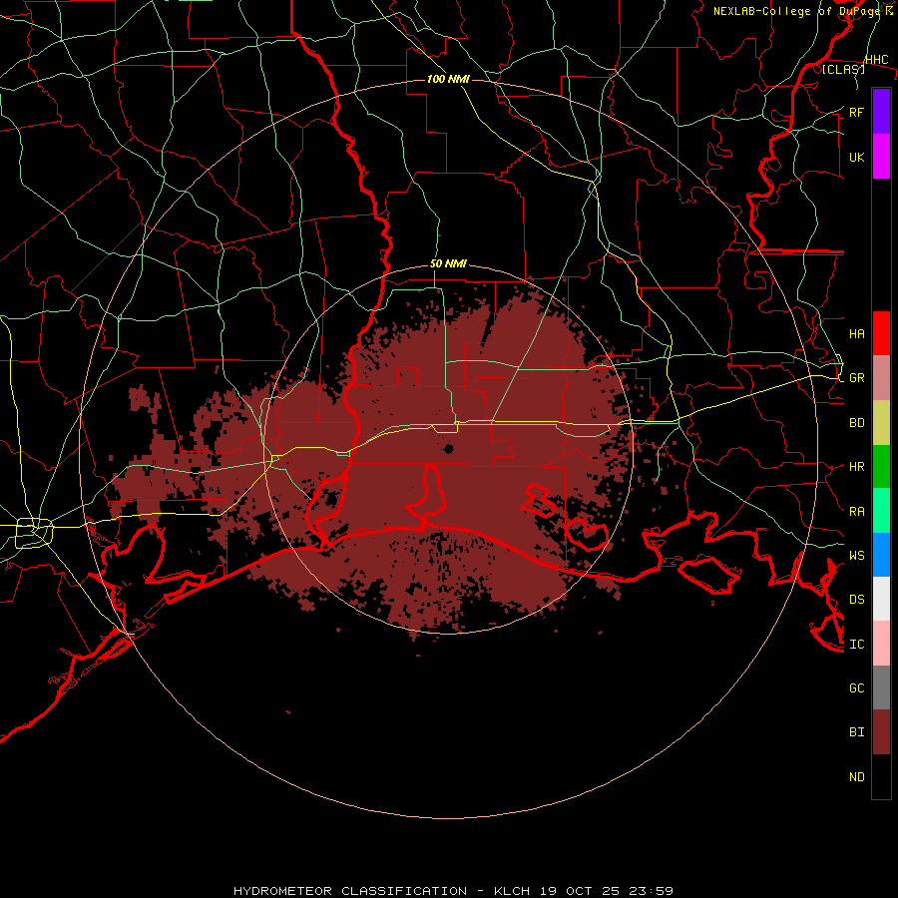Click the HA red legend swatch
The width and height of the screenshot is (898, 898).
[x=881, y=333]
